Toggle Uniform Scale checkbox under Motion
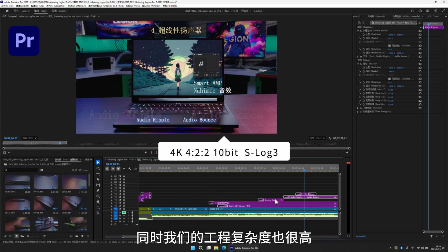Image resolution: width=448 pixels, height=252 pixels. [x=389, y=79]
